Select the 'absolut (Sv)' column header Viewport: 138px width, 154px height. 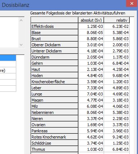pyautogui.click(x=91, y=20)
